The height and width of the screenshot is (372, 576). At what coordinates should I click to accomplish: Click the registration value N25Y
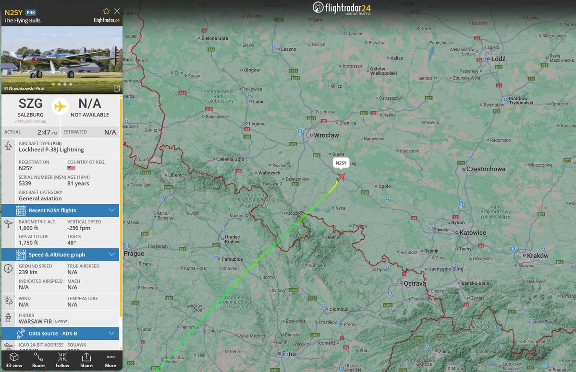26,168
